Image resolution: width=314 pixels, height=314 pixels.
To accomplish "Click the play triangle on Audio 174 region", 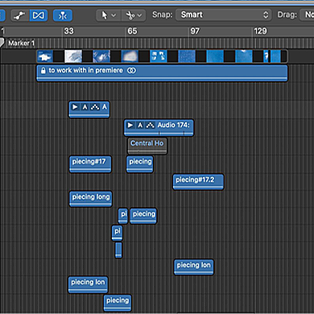I will pos(130,125).
